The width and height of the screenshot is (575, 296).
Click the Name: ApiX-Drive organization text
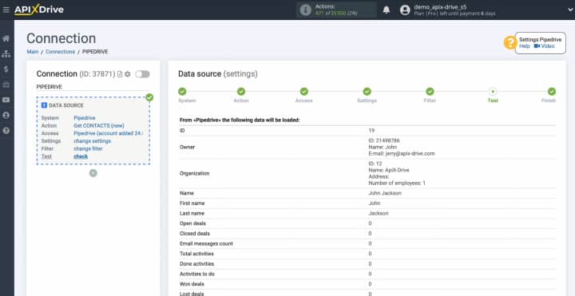pyautogui.click(x=389, y=170)
